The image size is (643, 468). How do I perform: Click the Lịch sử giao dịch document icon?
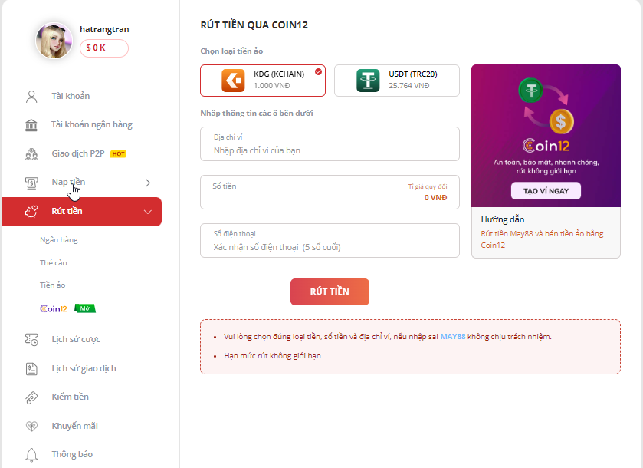pyautogui.click(x=31, y=368)
